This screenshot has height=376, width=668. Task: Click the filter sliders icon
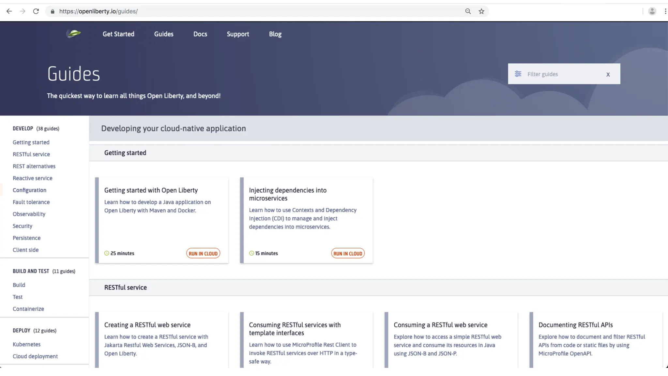pos(518,74)
